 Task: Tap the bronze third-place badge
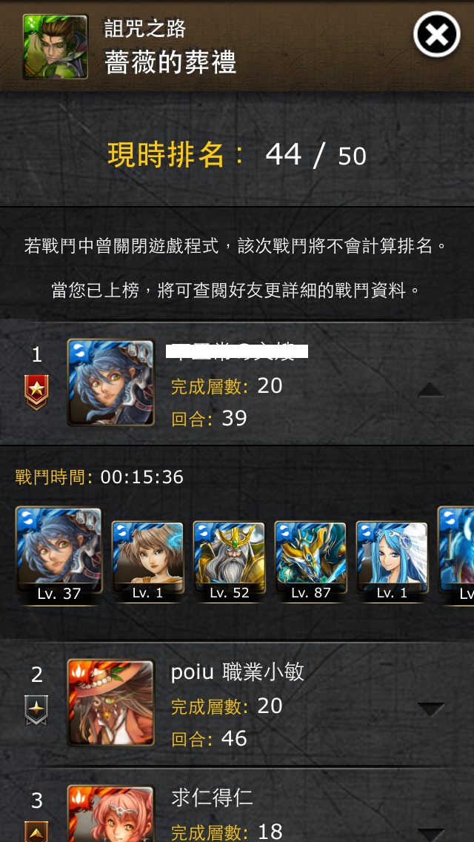(36, 832)
